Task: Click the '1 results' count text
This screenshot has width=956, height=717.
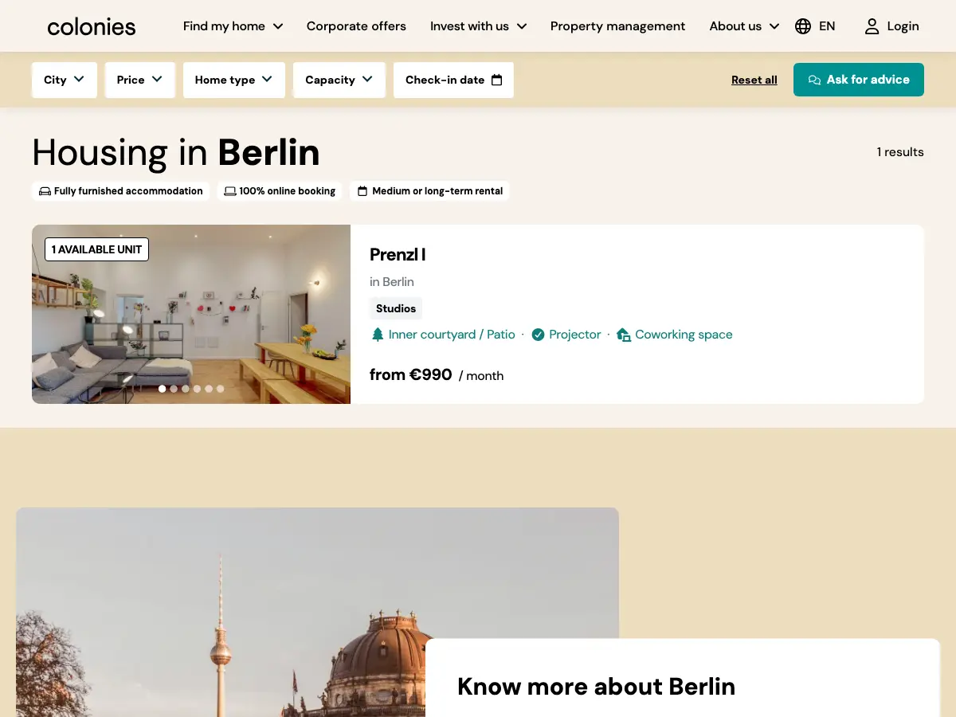Action: coord(900,152)
